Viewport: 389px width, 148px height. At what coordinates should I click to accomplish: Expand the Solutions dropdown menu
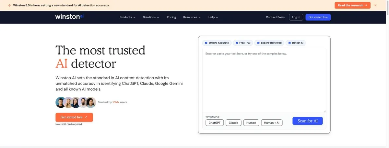pos(151,17)
